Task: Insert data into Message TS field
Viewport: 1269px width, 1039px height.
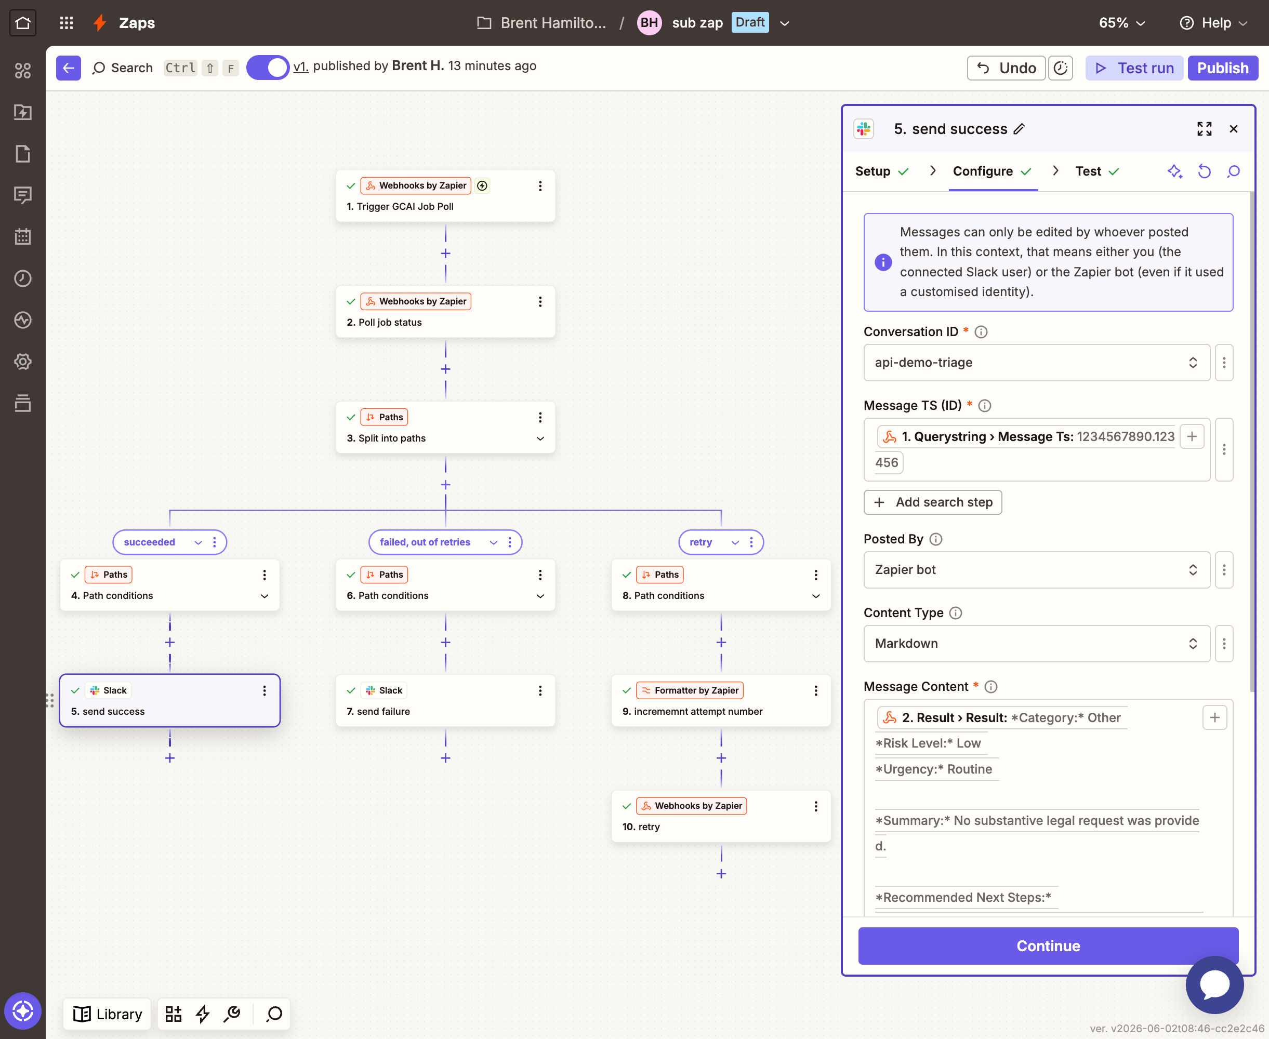Action: (1192, 436)
